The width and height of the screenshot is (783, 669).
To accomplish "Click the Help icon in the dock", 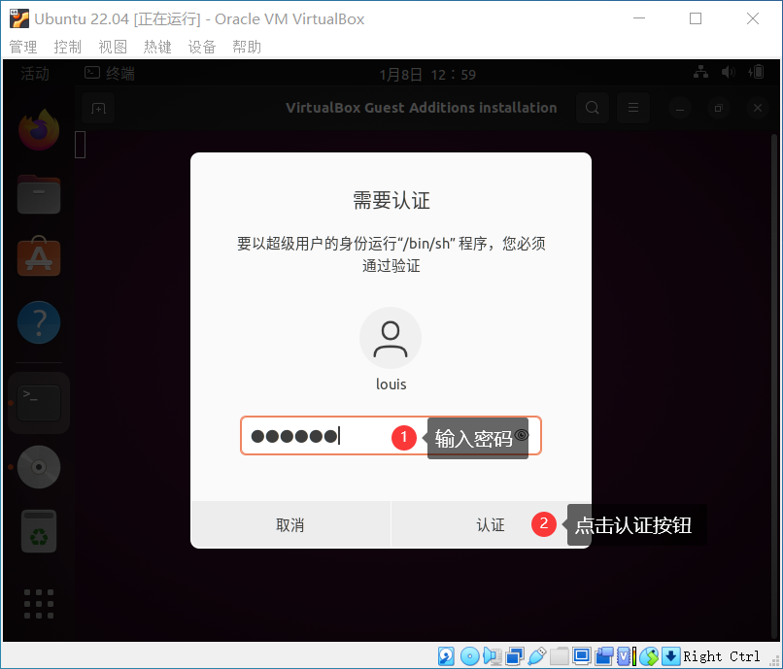I will (38, 321).
